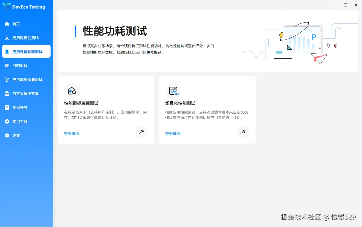
Task: Click 查看详情 link under 性能指标监控测试
Action: (x=72, y=134)
